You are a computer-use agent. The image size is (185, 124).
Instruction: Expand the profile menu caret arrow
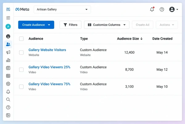(177, 10)
